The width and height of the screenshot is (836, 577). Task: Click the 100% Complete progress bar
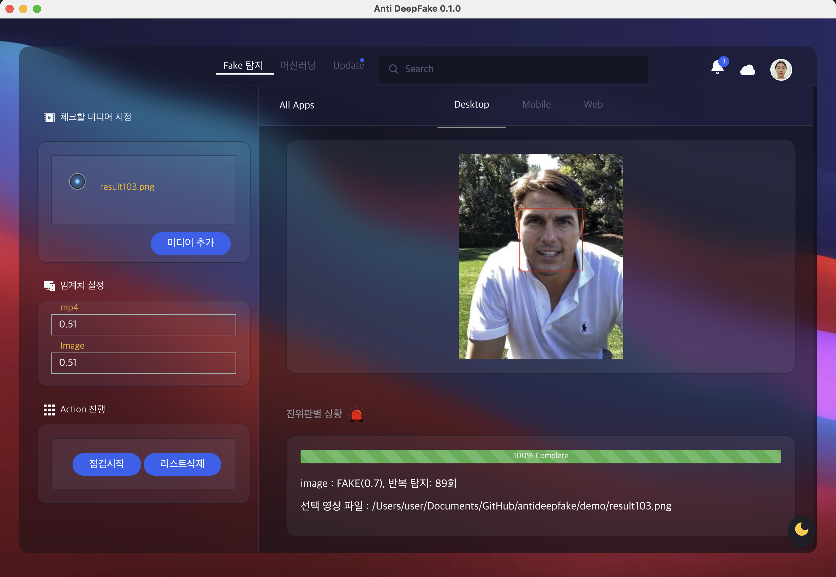click(x=540, y=456)
